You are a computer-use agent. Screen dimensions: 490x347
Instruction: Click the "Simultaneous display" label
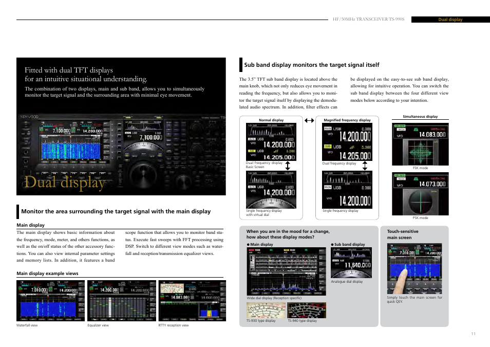420,116
